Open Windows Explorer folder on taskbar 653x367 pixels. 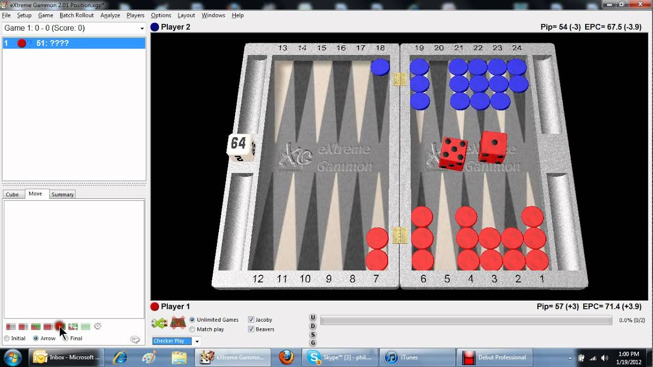pyautogui.click(x=179, y=357)
